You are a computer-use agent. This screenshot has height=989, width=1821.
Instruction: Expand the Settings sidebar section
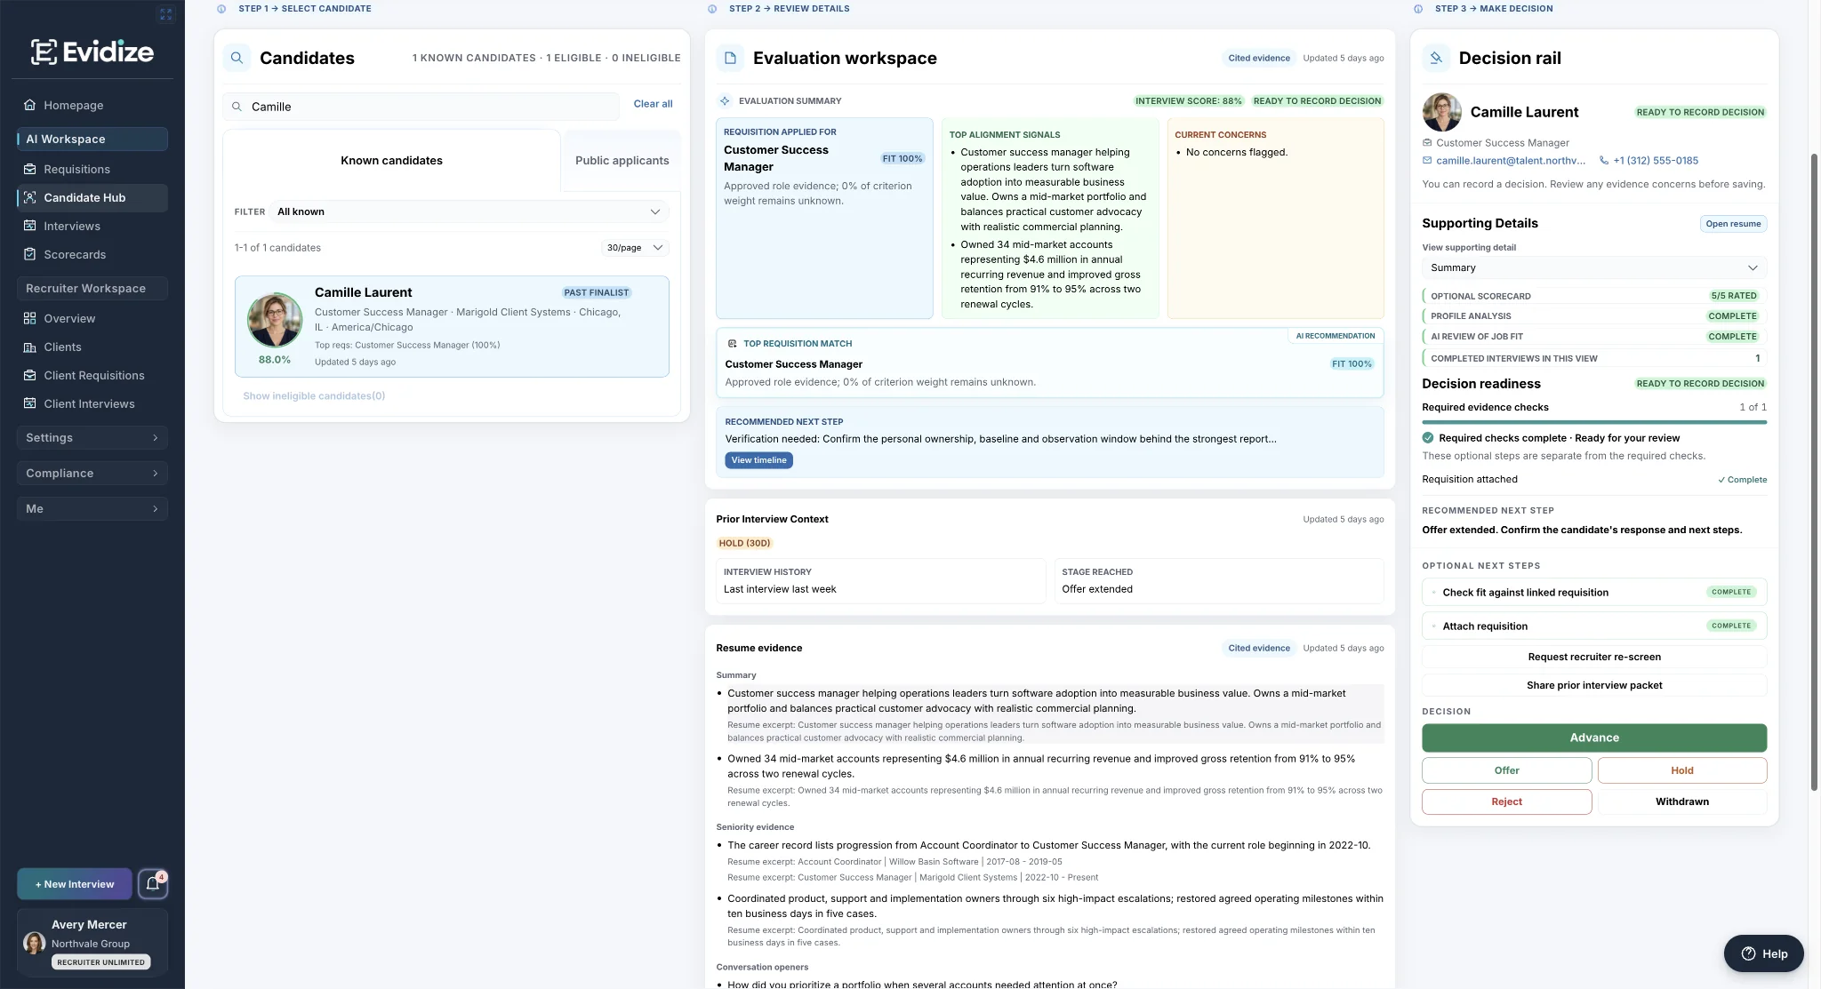[x=92, y=437]
